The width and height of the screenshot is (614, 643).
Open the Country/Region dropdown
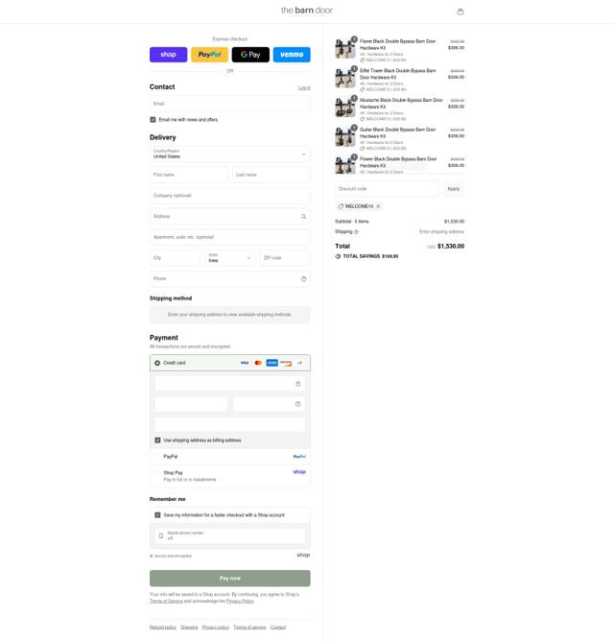[x=230, y=155]
